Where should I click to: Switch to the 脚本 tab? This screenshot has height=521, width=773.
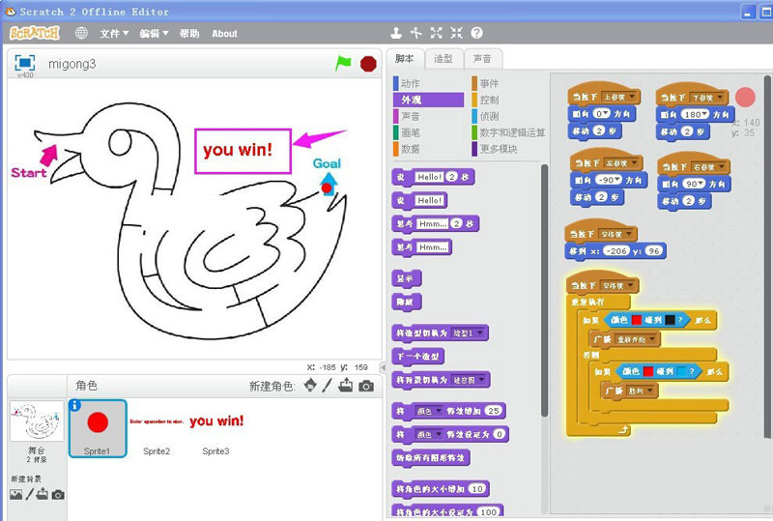click(x=405, y=59)
